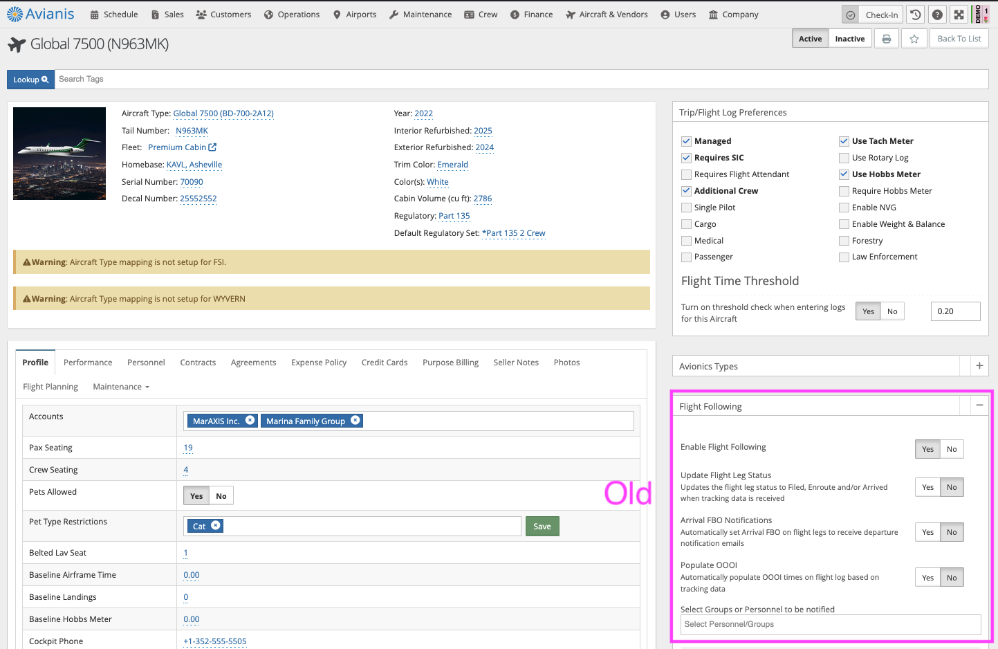998x649 pixels.
Task: Click the DEMO badge icon
Action: click(x=980, y=15)
